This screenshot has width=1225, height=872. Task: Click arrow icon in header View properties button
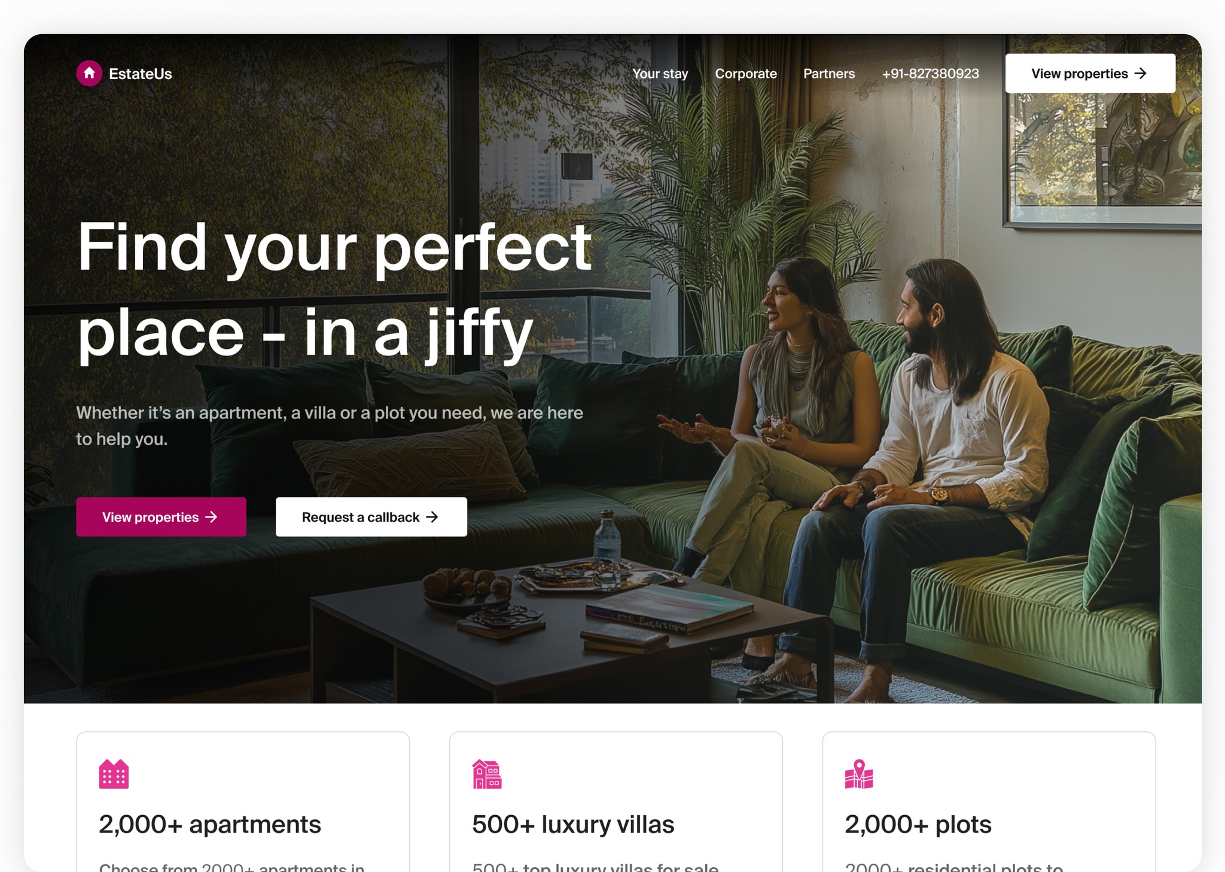tap(1141, 74)
